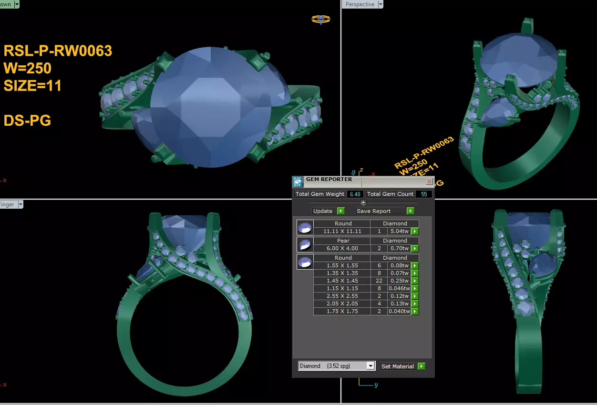Click the green arrow beside Save Report

(410, 211)
